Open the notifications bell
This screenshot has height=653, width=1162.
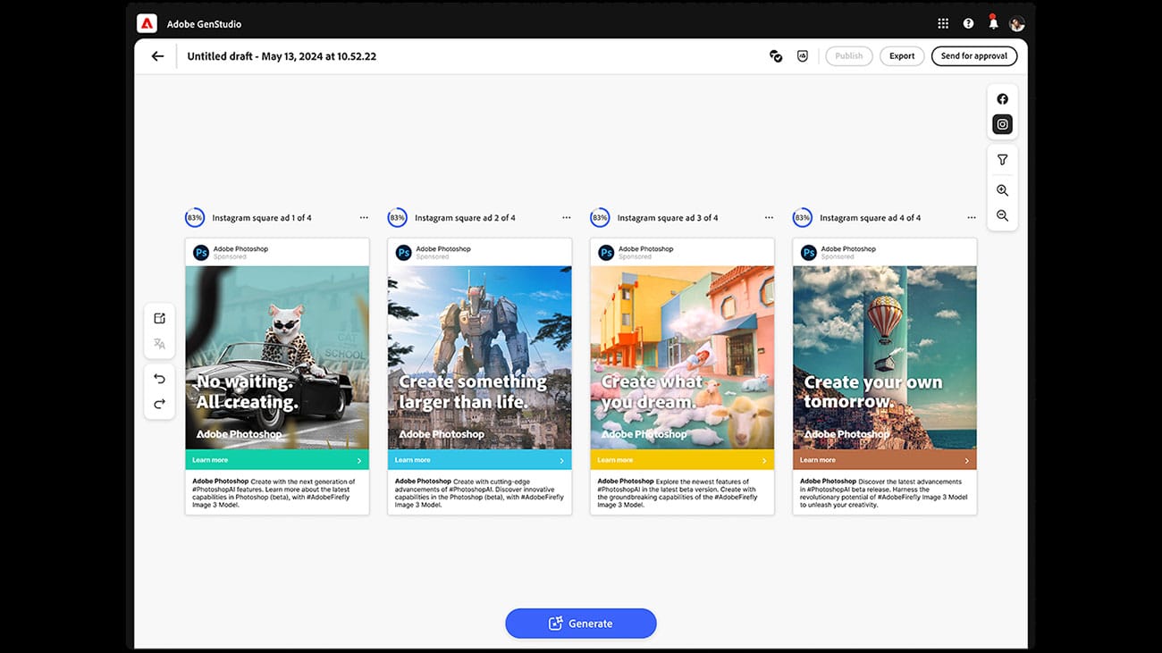coord(992,23)
